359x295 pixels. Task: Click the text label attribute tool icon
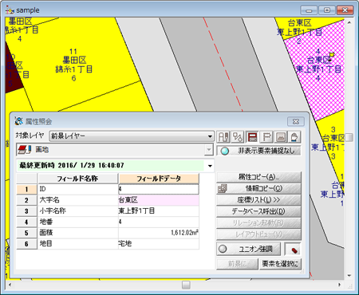(x=223, y=137)
